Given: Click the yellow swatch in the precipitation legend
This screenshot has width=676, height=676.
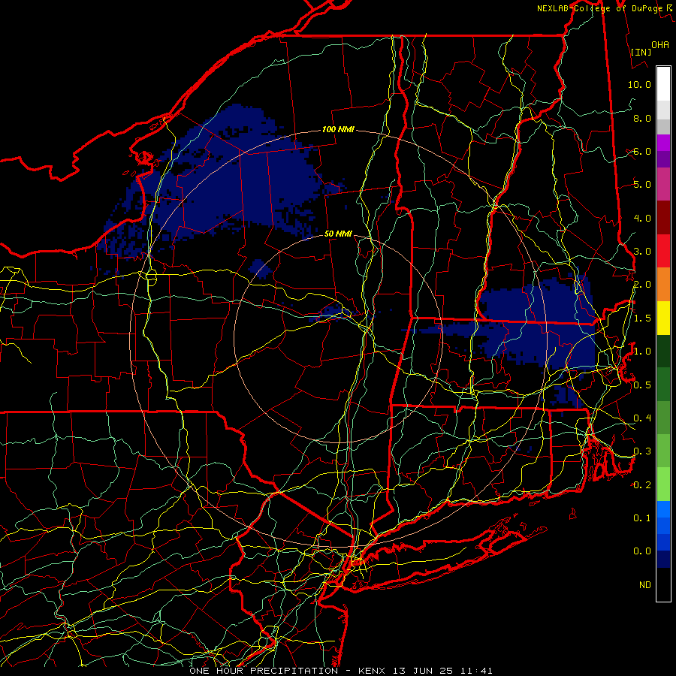Looking at the screenshot, I should click(x=663, y=318).
